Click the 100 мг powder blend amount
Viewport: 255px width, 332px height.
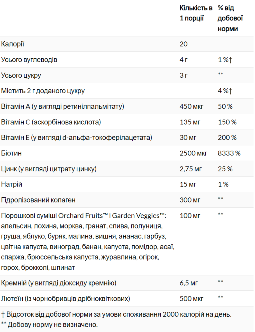pyautogui.click(x=190, y=216)
